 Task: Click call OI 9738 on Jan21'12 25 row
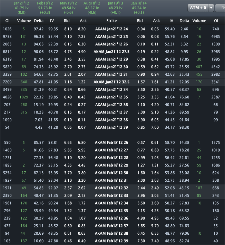coord(7,36)
